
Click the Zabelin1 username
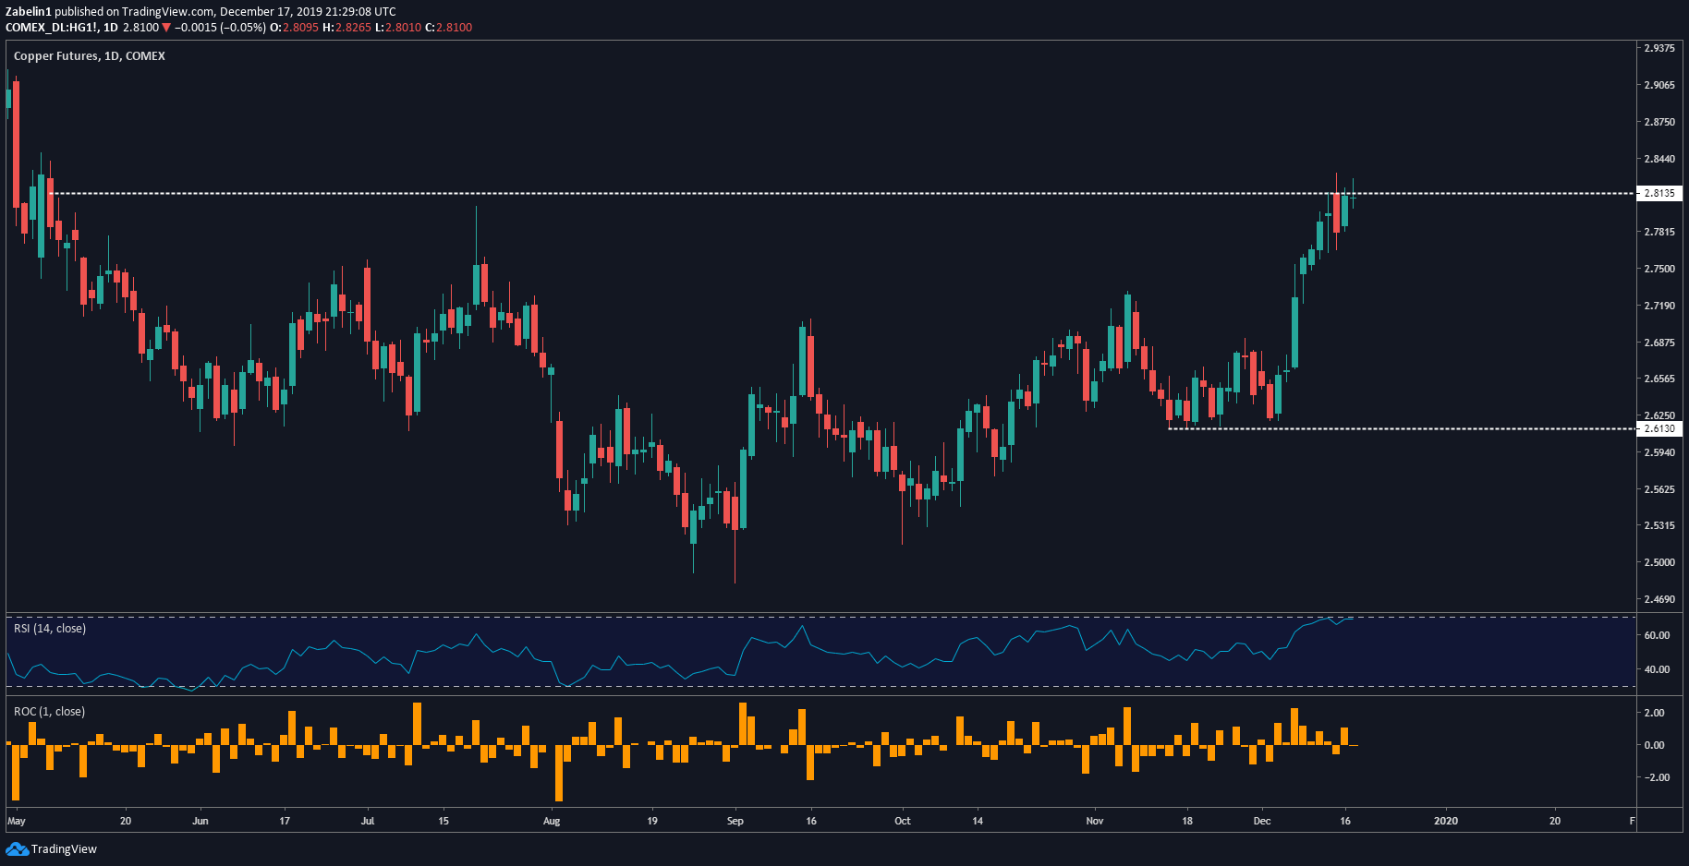(29, 11)
